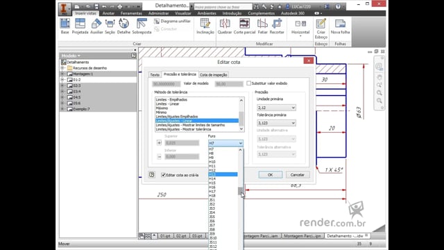Screen dimensions: 444x250
Task: Select the Seção view tool
Action: (x=110, y=26)
